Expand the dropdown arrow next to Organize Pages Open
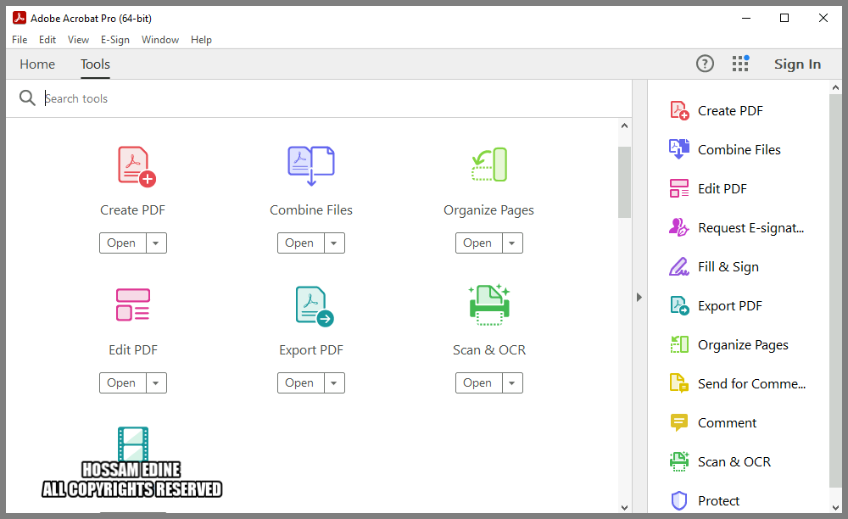The width and height of the screenshot is (848, 519). (512, 243)
